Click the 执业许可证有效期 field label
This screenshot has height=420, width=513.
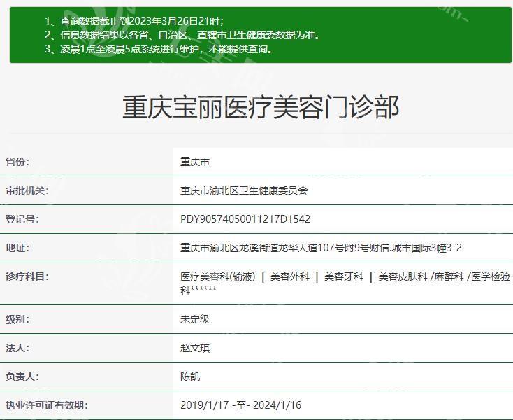point(47,405)
